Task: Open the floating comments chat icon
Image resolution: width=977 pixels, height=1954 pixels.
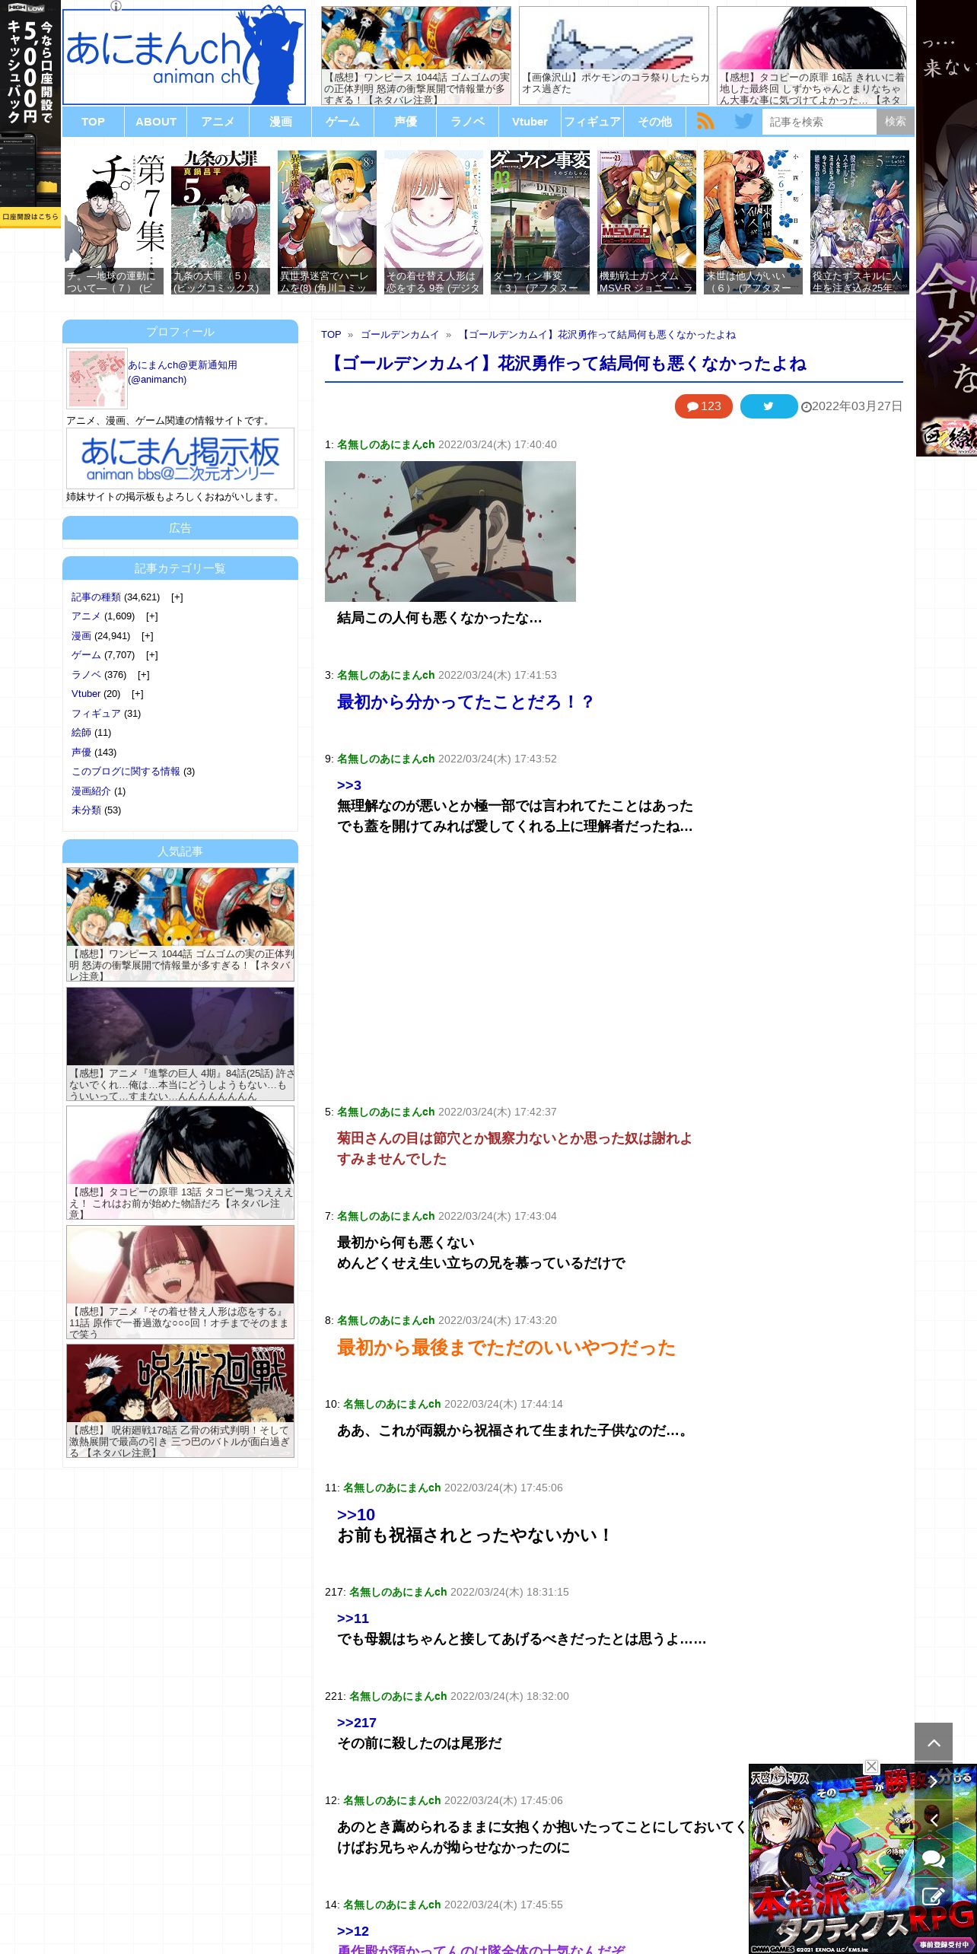Action: click(934, 1859)
